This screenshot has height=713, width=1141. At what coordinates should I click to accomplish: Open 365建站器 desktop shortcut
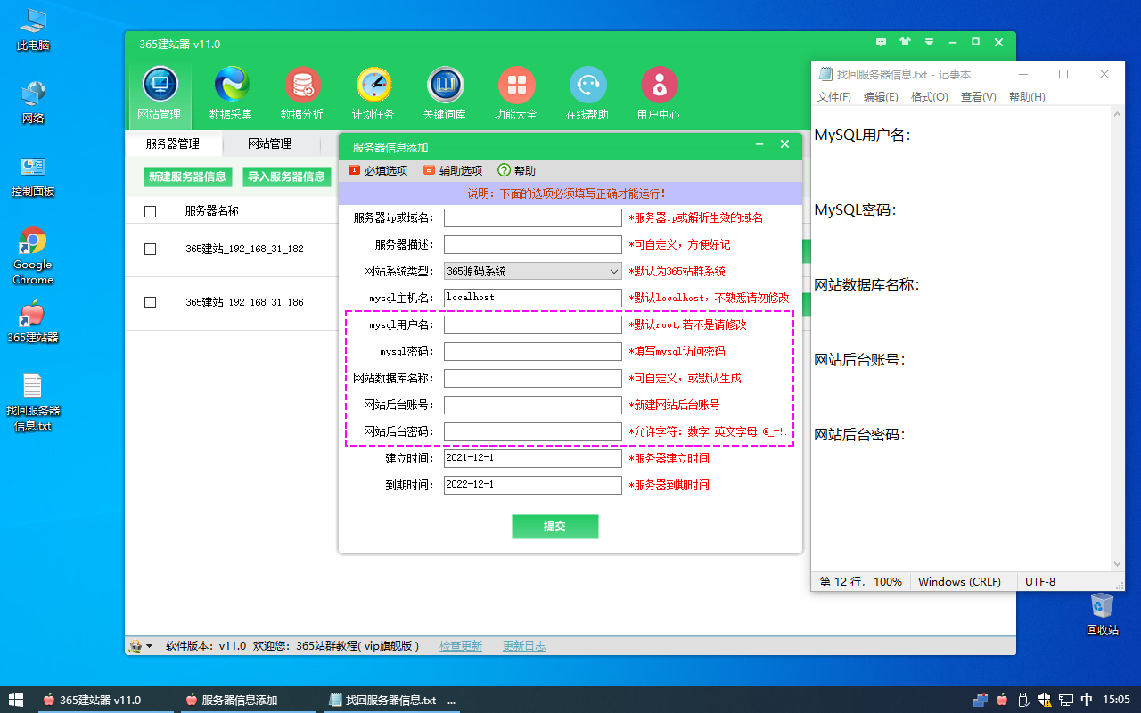(x=33, y=323)
